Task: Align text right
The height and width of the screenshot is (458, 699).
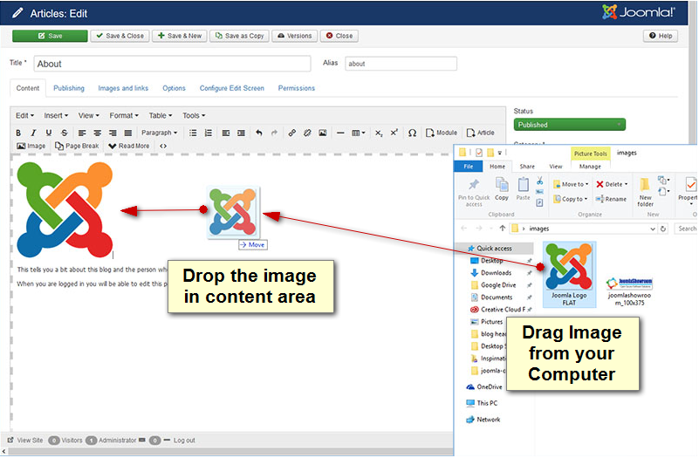Action: point(113,133)
